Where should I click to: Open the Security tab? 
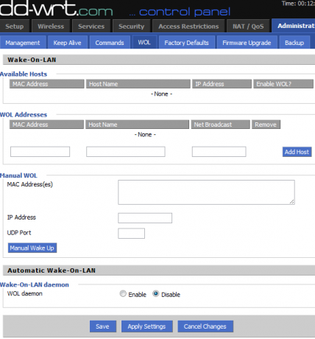tap(132, 27)
